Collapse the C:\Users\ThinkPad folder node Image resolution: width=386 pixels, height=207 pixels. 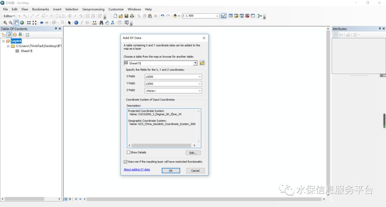point(8,46)
